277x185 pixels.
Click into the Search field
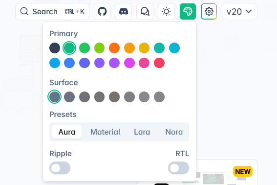point(52,12)
